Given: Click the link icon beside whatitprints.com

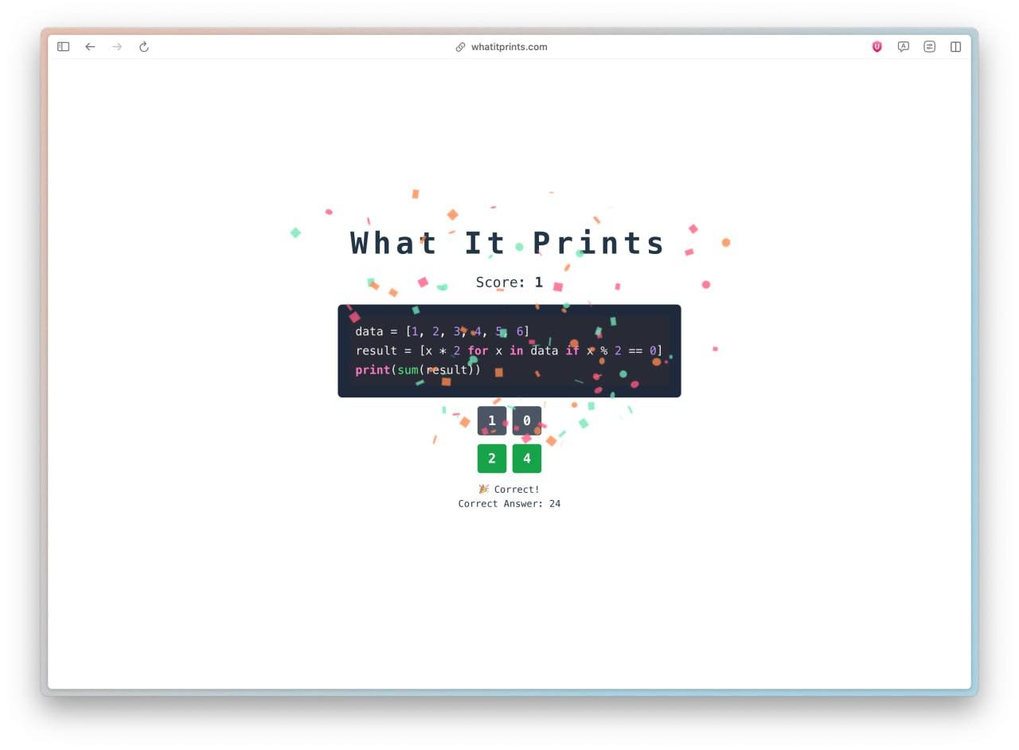Looking at the screenshot, I should pos(460,47).
